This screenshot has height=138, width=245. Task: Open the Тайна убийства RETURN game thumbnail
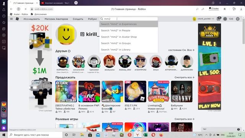[x=66, y=92]
